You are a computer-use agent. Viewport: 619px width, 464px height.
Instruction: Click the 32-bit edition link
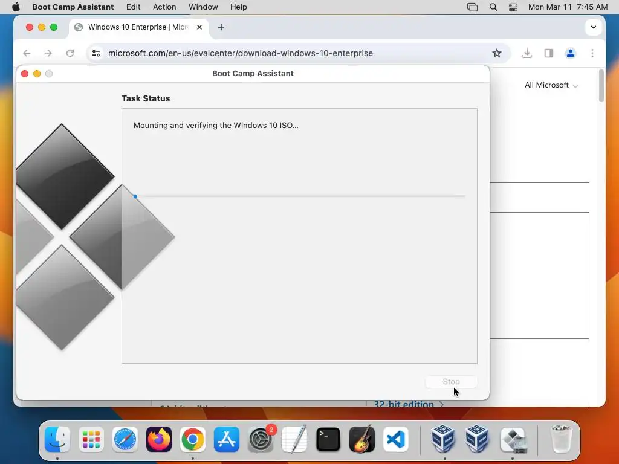point(409,404)
